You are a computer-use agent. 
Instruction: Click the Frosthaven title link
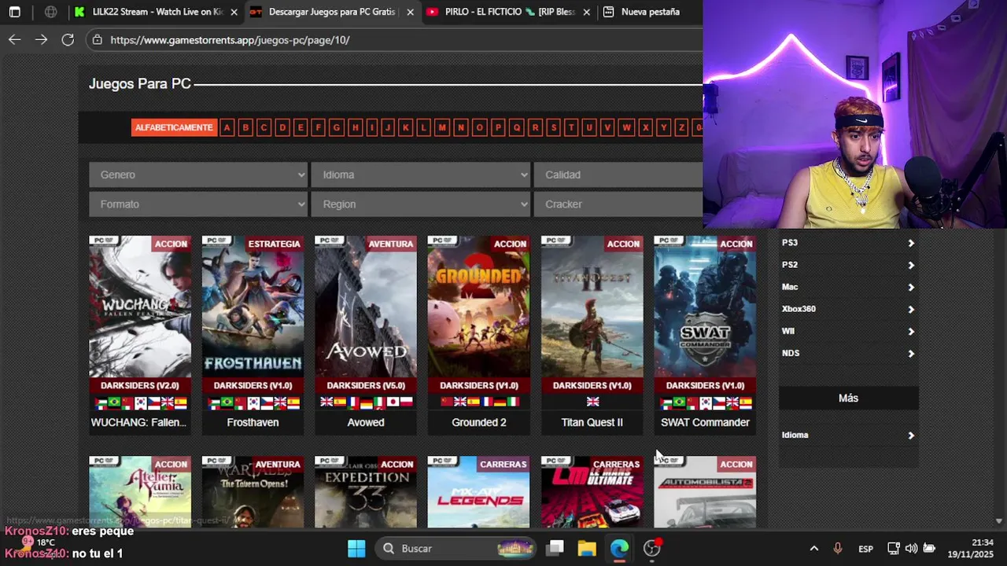(253, 422)
